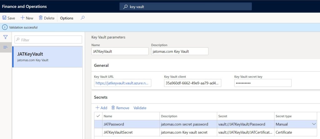Click the Certificate secret type cell
The image size is (320, 139).
click(x=296, y=132)
